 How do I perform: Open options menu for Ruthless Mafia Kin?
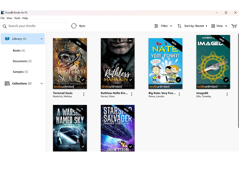[x=132, y=94]
